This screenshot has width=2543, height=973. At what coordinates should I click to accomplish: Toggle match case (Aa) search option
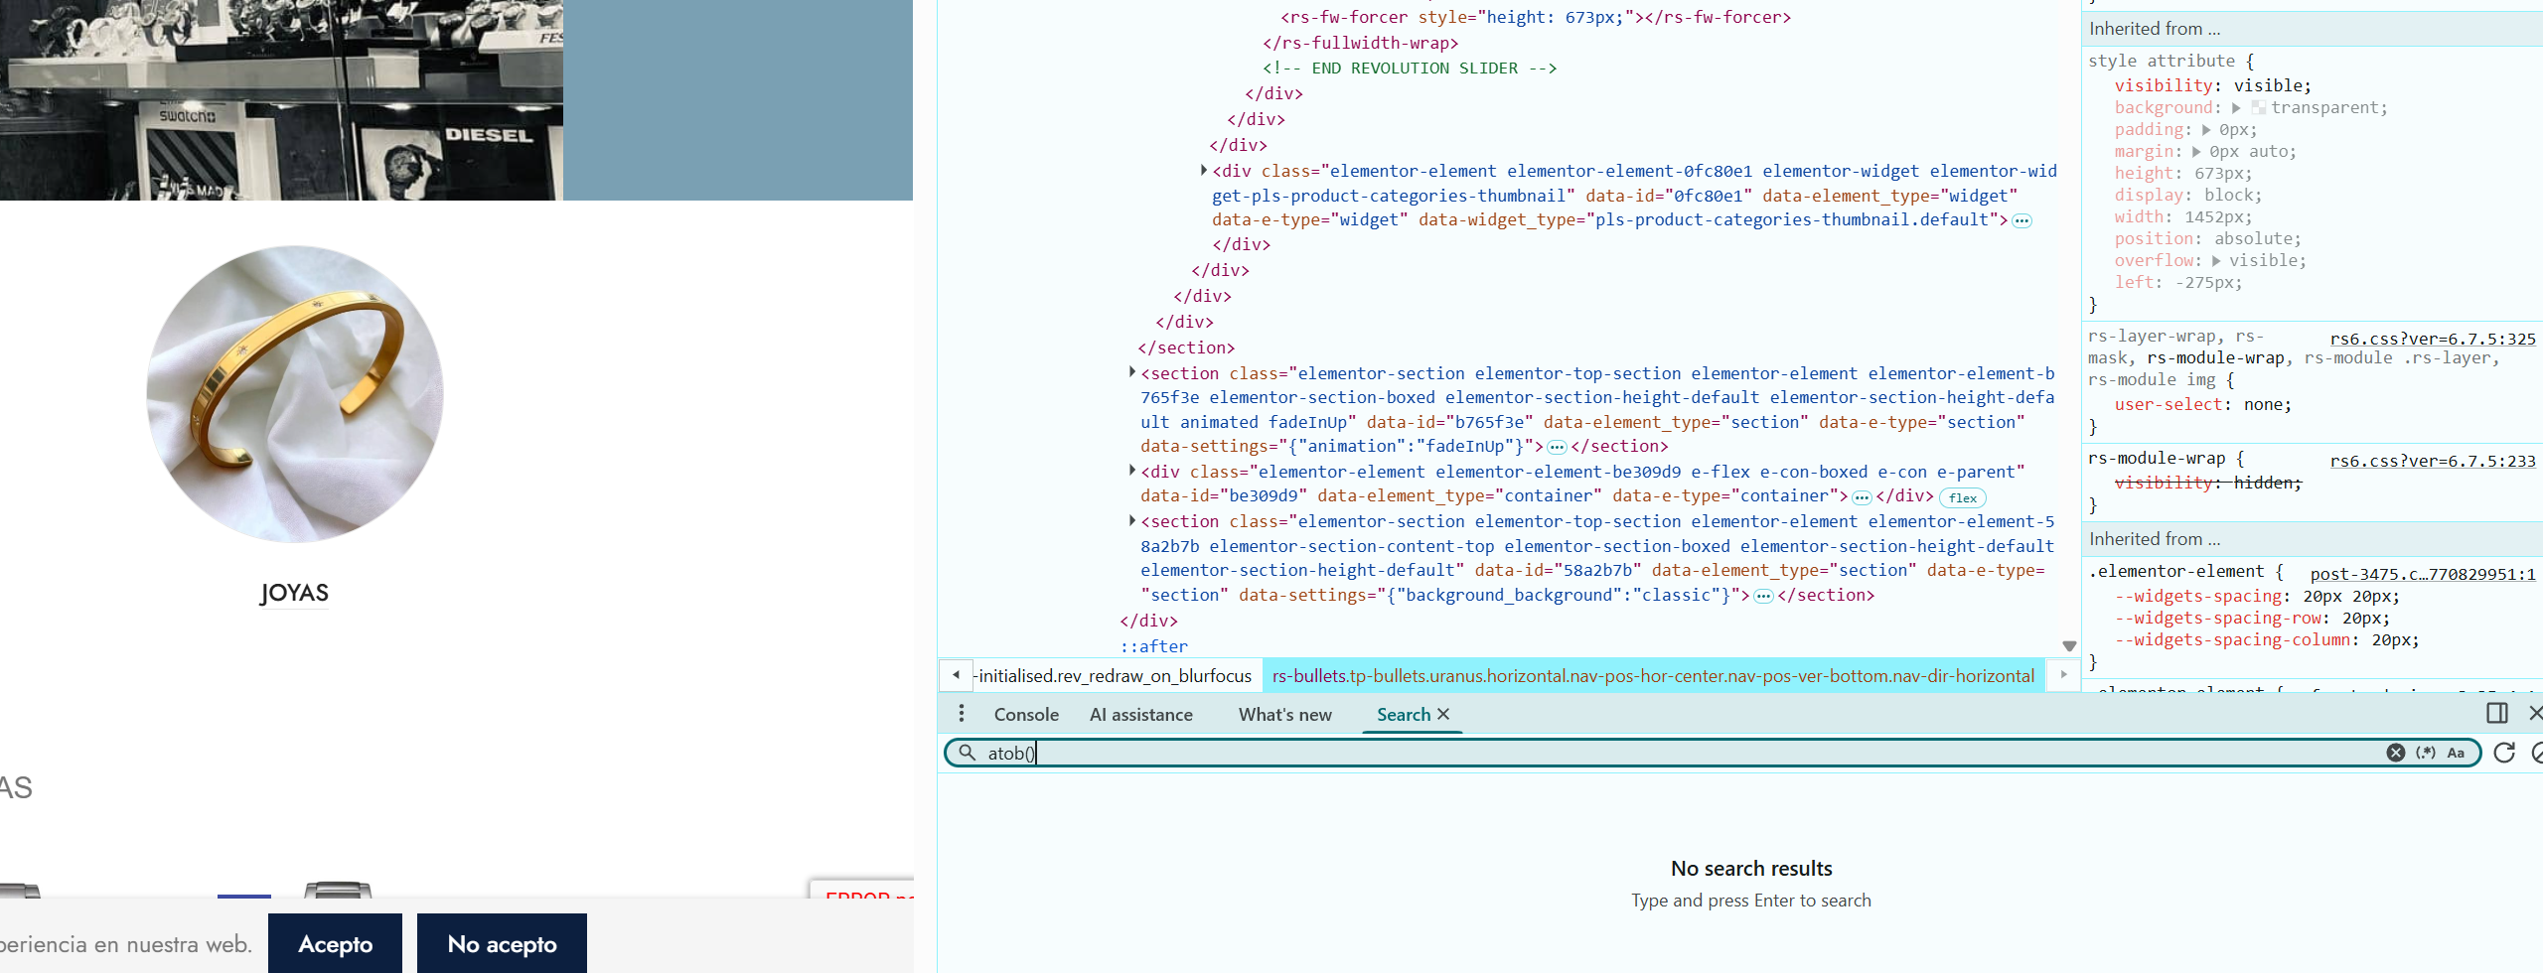pos(2456,753)
